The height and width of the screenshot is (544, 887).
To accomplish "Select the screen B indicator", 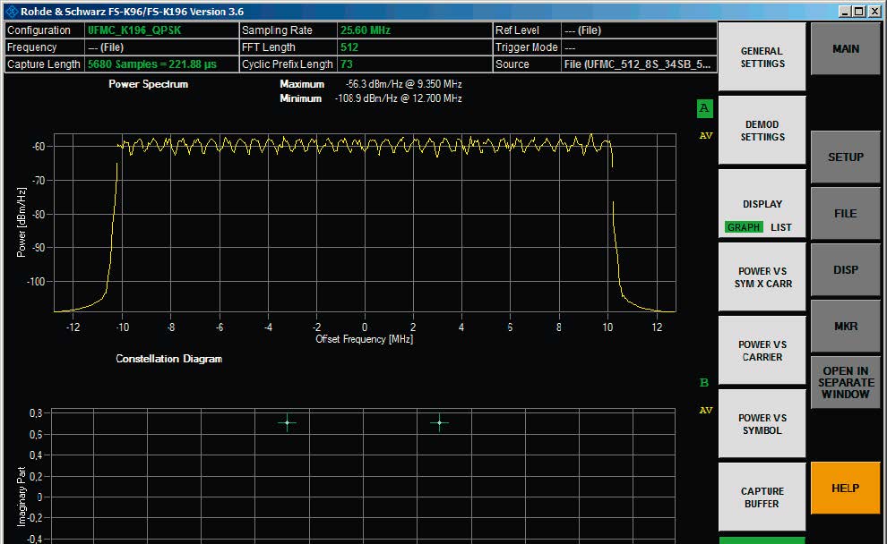I will (704, 383).
